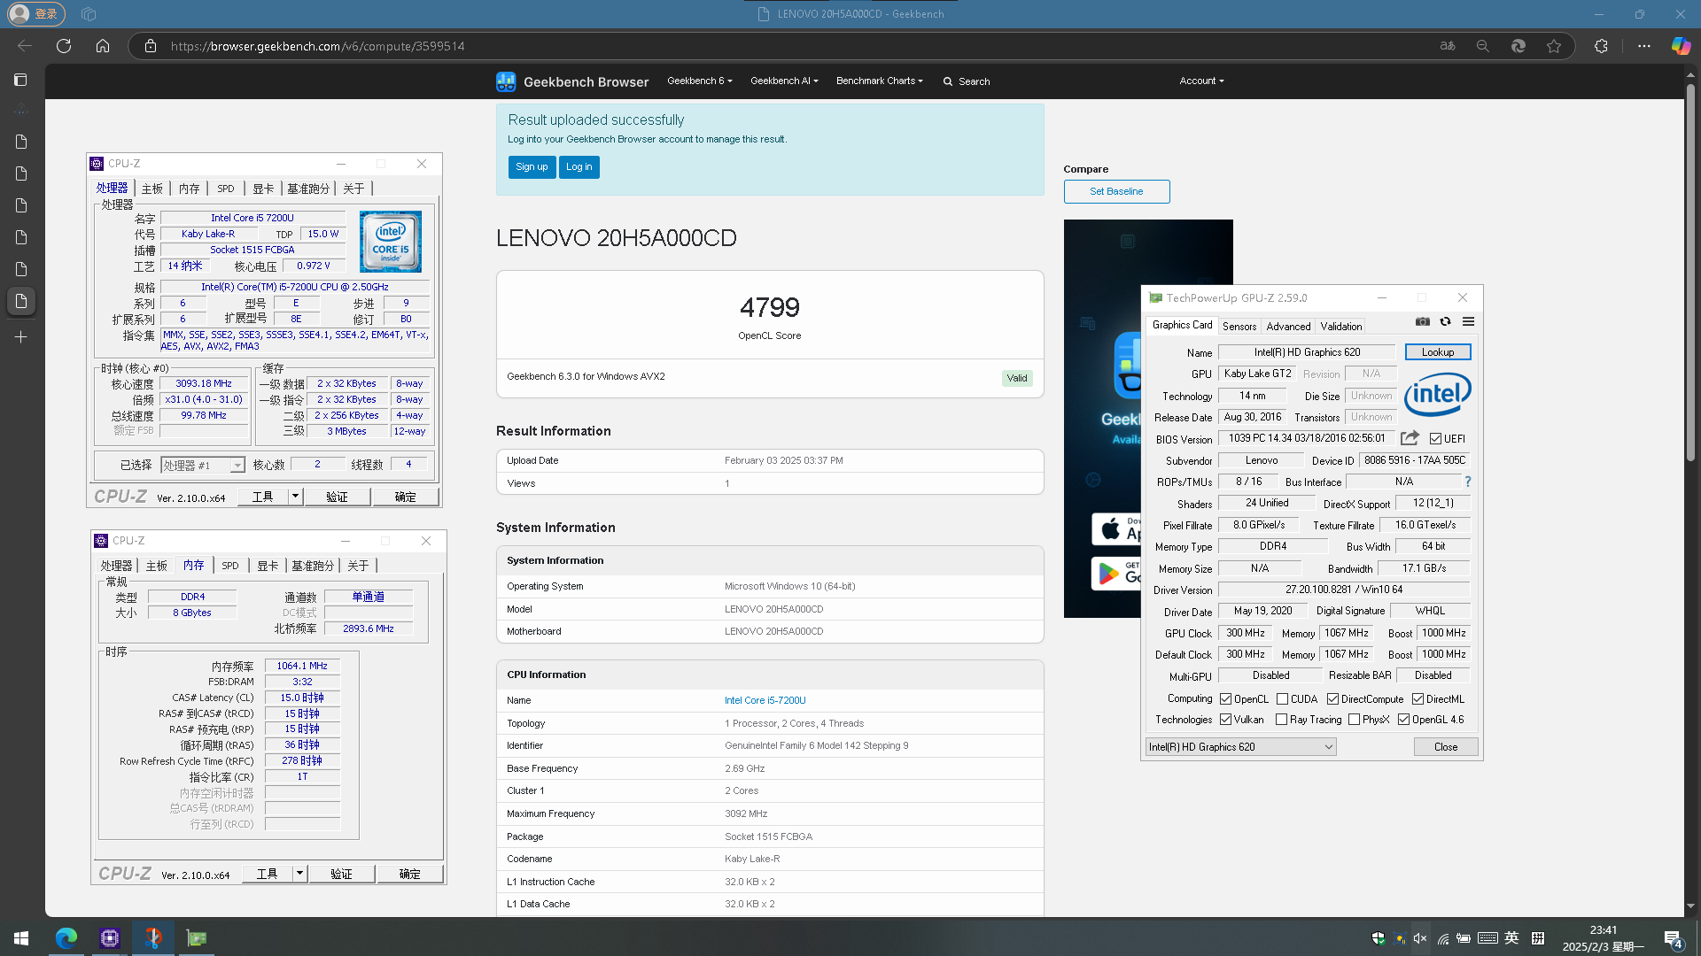Click 验证 button in upper CPU-Z window
Viewport: 1701px width, 956px height.
click(x=338, y=497)
